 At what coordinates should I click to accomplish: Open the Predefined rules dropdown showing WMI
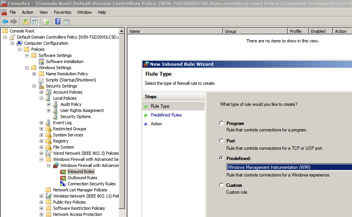point(289,167)
